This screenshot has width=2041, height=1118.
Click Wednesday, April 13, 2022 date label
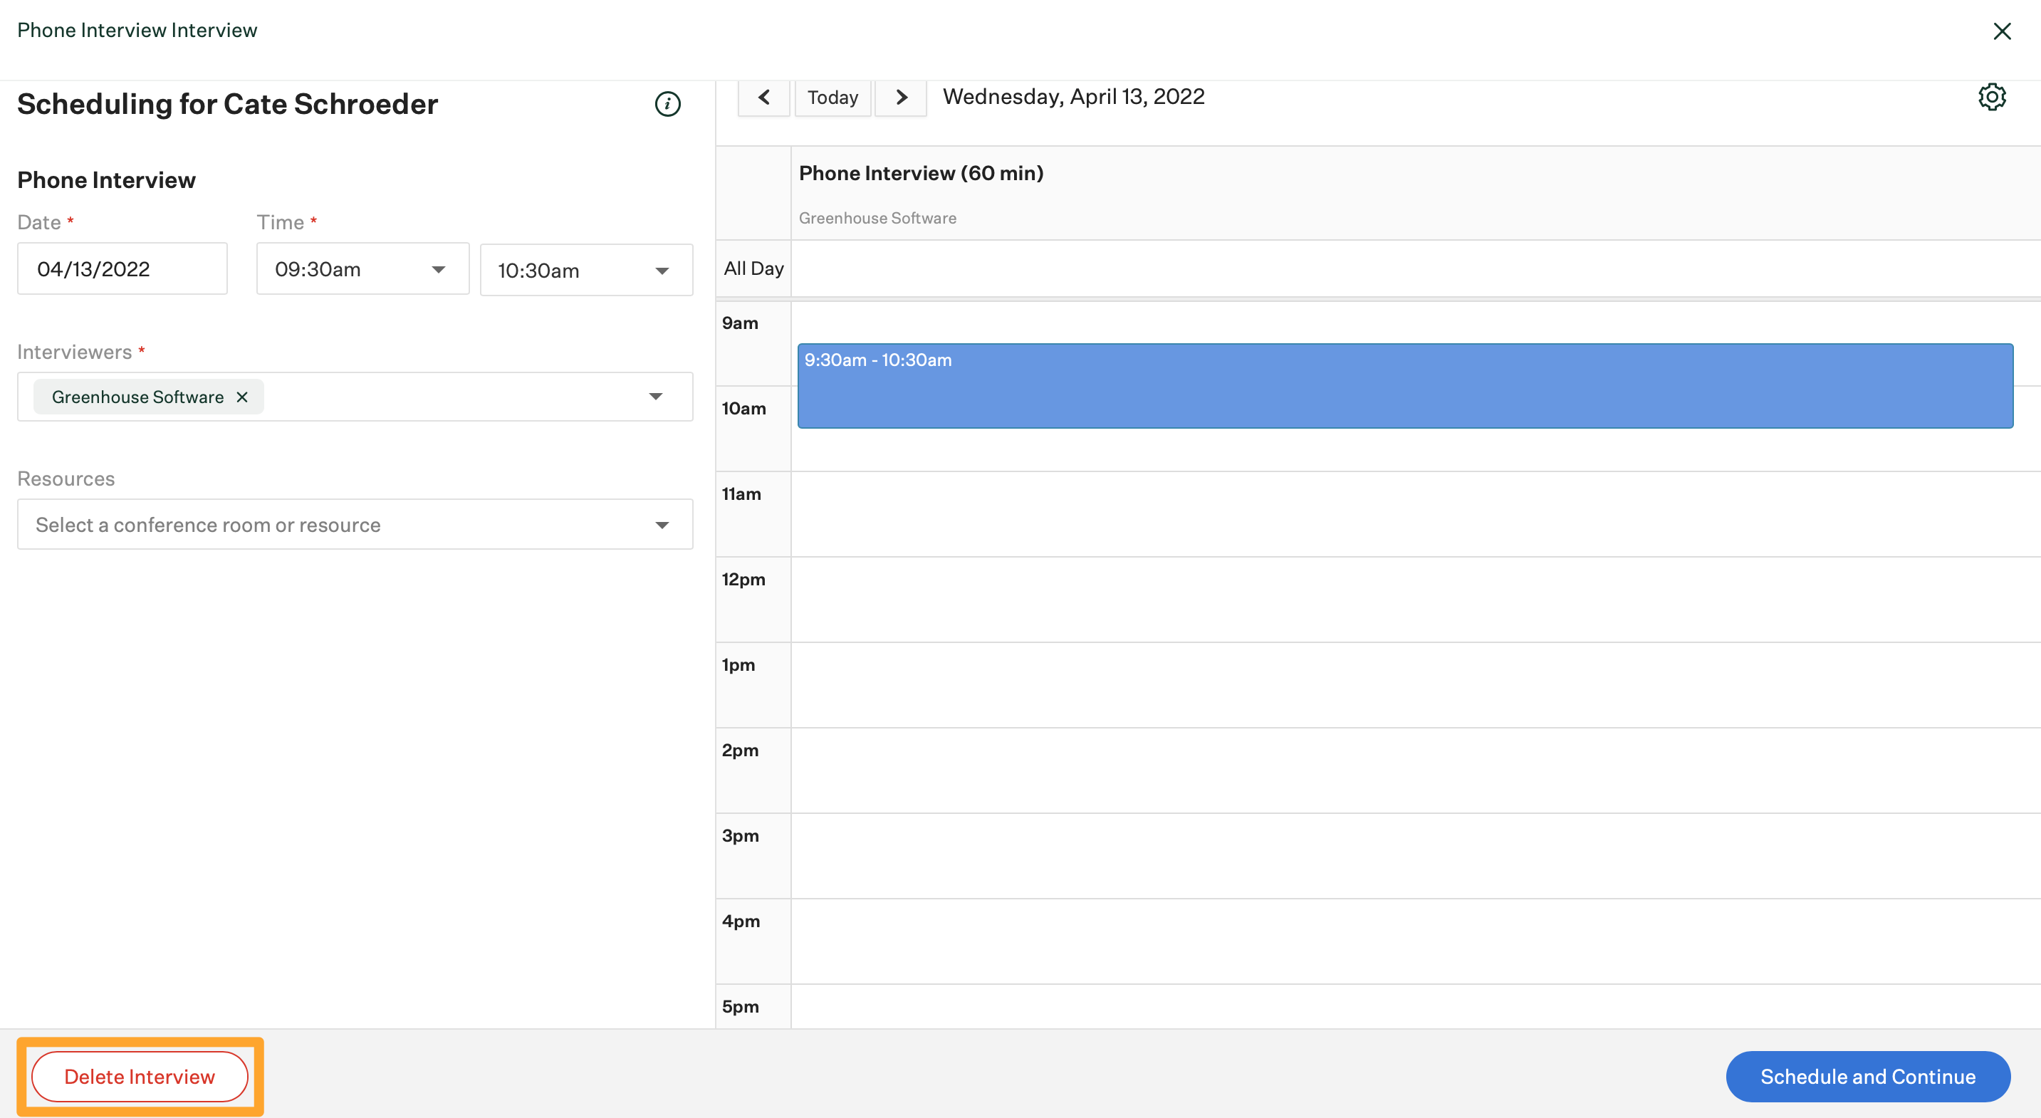[x=1074, y=97]
